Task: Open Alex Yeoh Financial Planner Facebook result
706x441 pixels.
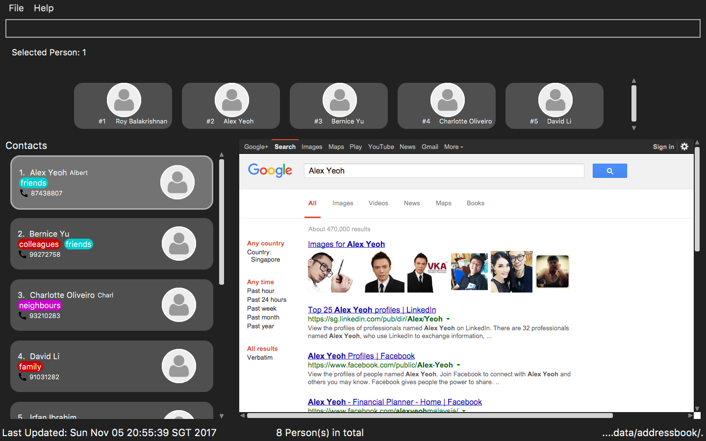Action: [x=395, y=402]
